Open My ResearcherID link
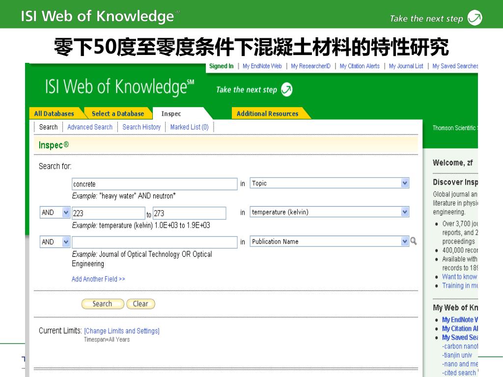The height and width of the screenshot is (377, 503). (310, 66)
